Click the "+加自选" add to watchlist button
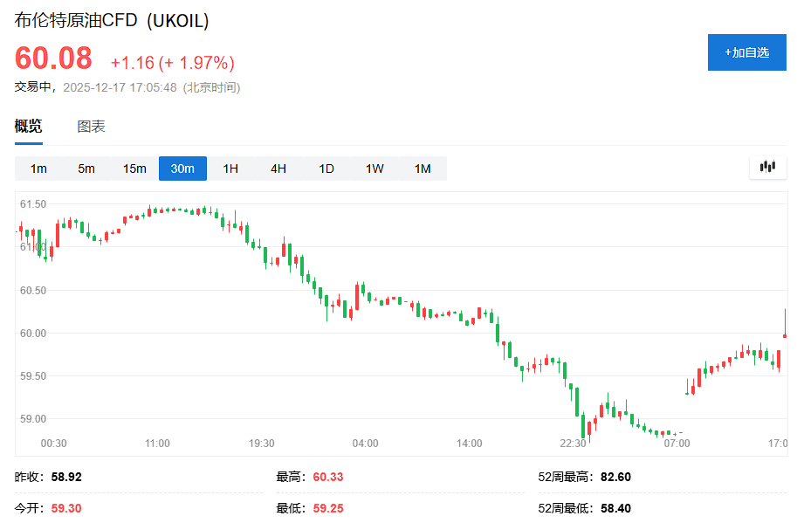The image size is (797, 523). (x=746, y=52)
